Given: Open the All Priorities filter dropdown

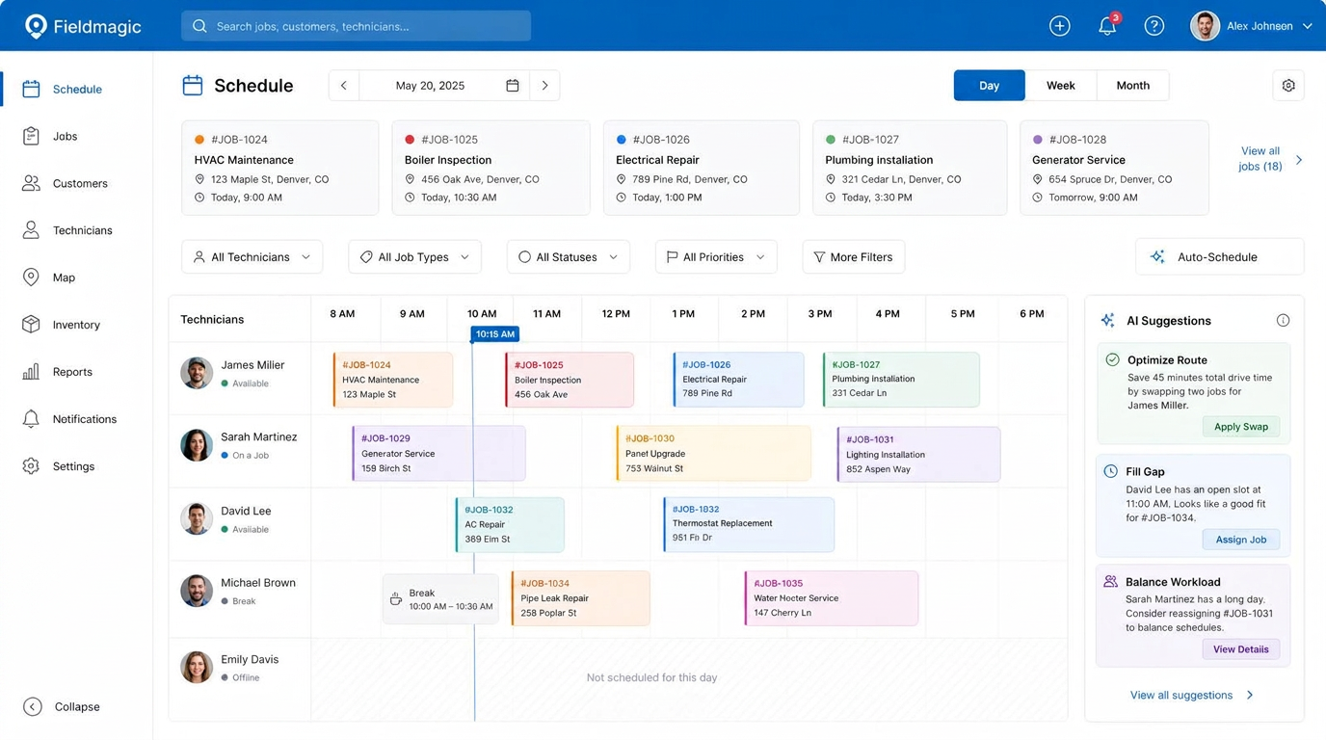Looking at the screenshot, I should pos(716,257).
